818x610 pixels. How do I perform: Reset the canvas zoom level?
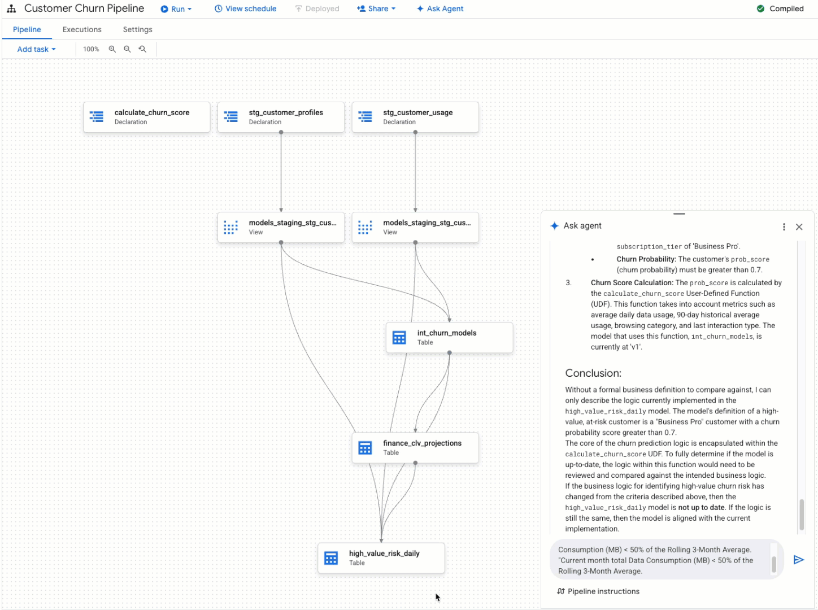point(142,49)
